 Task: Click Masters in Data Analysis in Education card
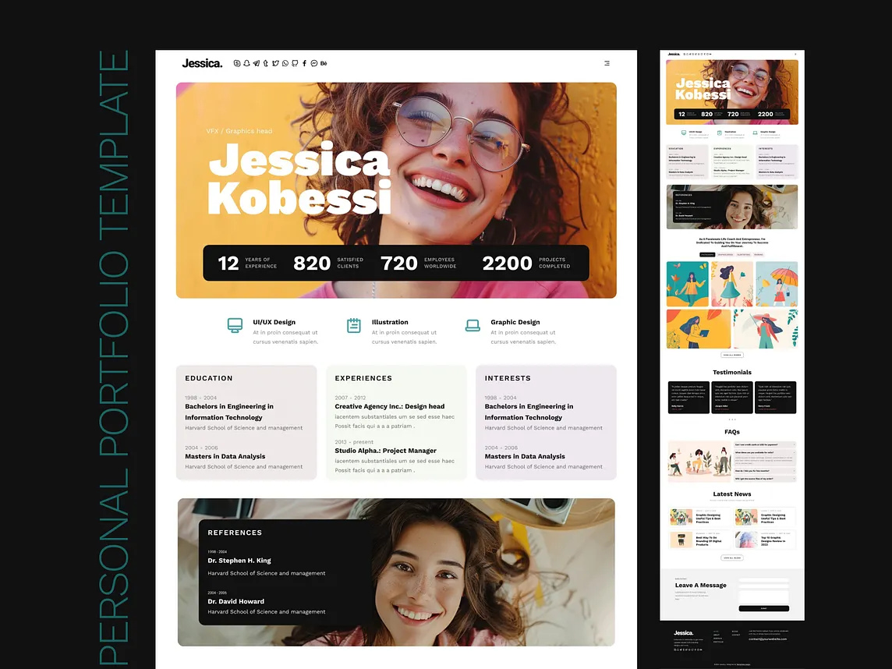point(225,456)
